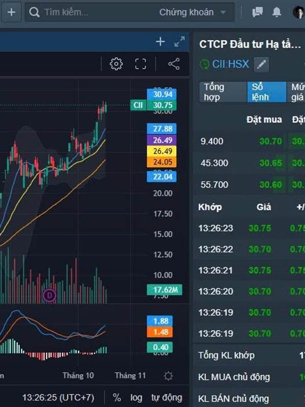Toggle percent scale on chart
The image size is (305, 407).
coord(117,397)
